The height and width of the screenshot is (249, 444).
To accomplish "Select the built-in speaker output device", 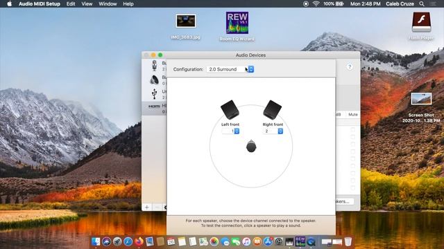I will [154, 80].
